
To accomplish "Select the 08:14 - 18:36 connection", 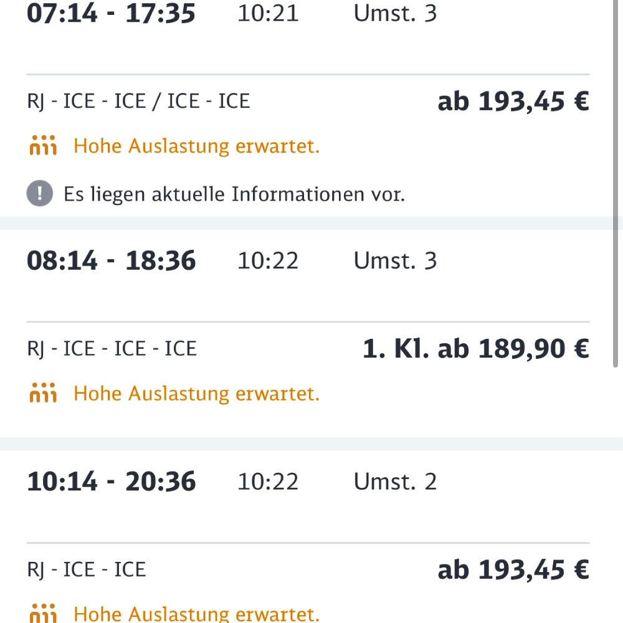I will 111,260.
